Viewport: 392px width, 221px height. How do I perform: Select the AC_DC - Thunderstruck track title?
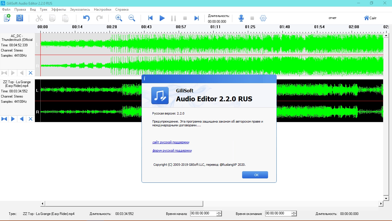[17, 38]
